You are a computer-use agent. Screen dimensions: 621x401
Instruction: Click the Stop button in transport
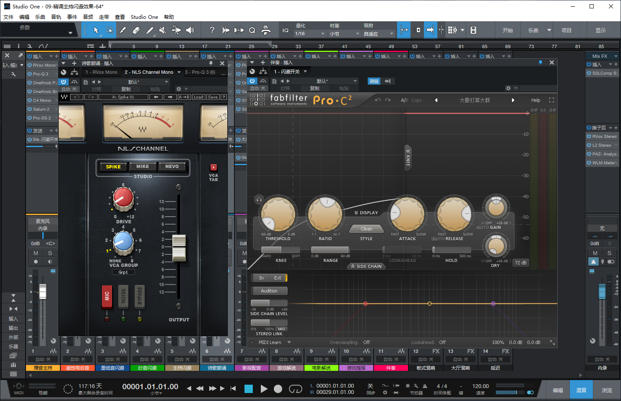pos(249,389)
